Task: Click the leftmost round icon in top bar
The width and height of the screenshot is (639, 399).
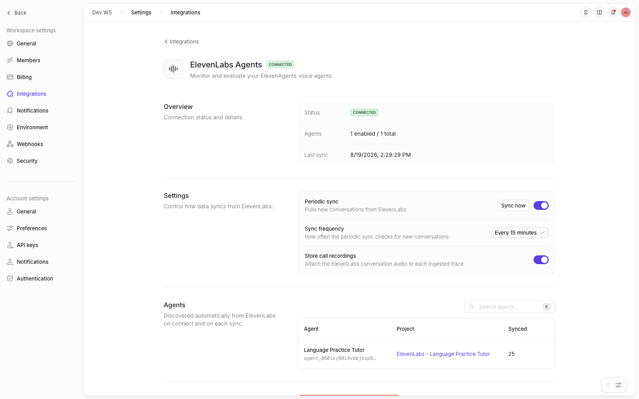Action: 586,12
